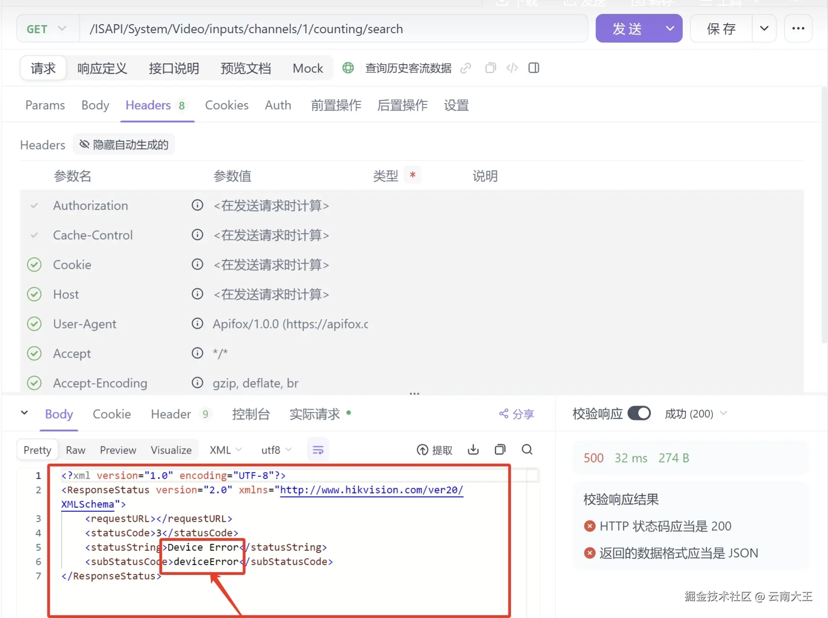This screenshot has width=828, height=618.
Task: Open the 成功 (200) response dropdown
Action: [x=696, y=414]
